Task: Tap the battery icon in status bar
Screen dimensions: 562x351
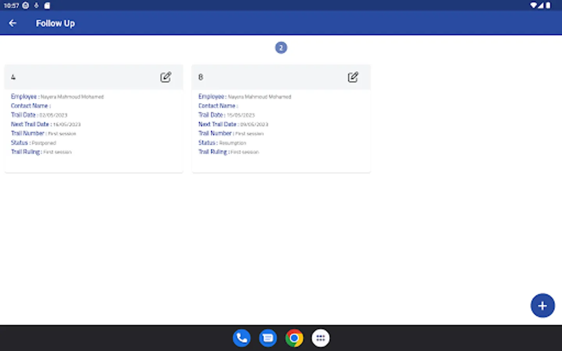Action: coord(548,5)
